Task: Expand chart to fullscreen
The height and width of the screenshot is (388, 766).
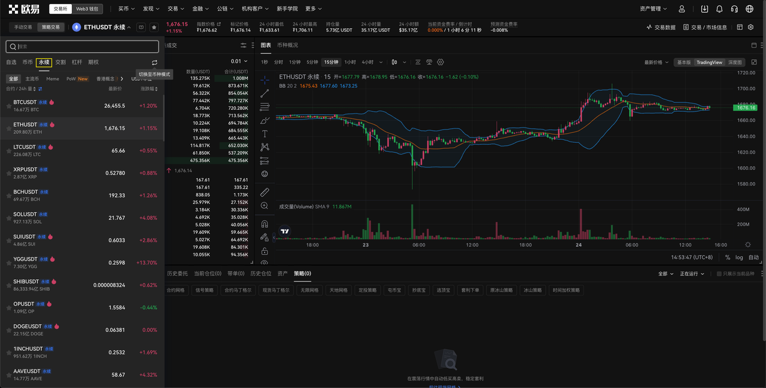Action: tap(754, 62)
